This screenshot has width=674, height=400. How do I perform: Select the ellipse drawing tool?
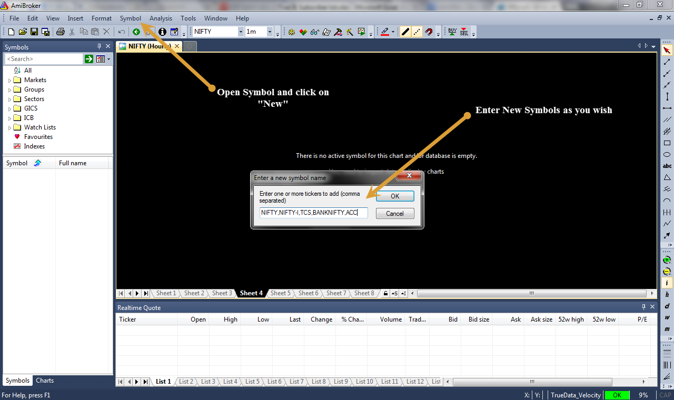667,155
